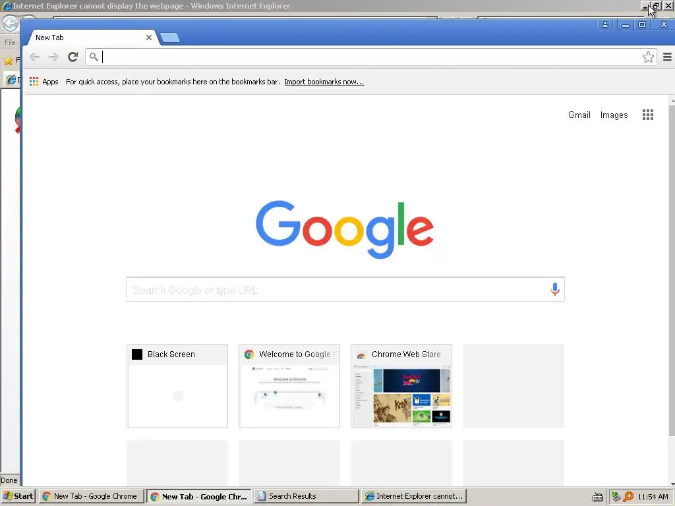The width and height of the screenshot is (675, 506).
Task: Click Chrome's back arrow button
Action: click(34, 57)
